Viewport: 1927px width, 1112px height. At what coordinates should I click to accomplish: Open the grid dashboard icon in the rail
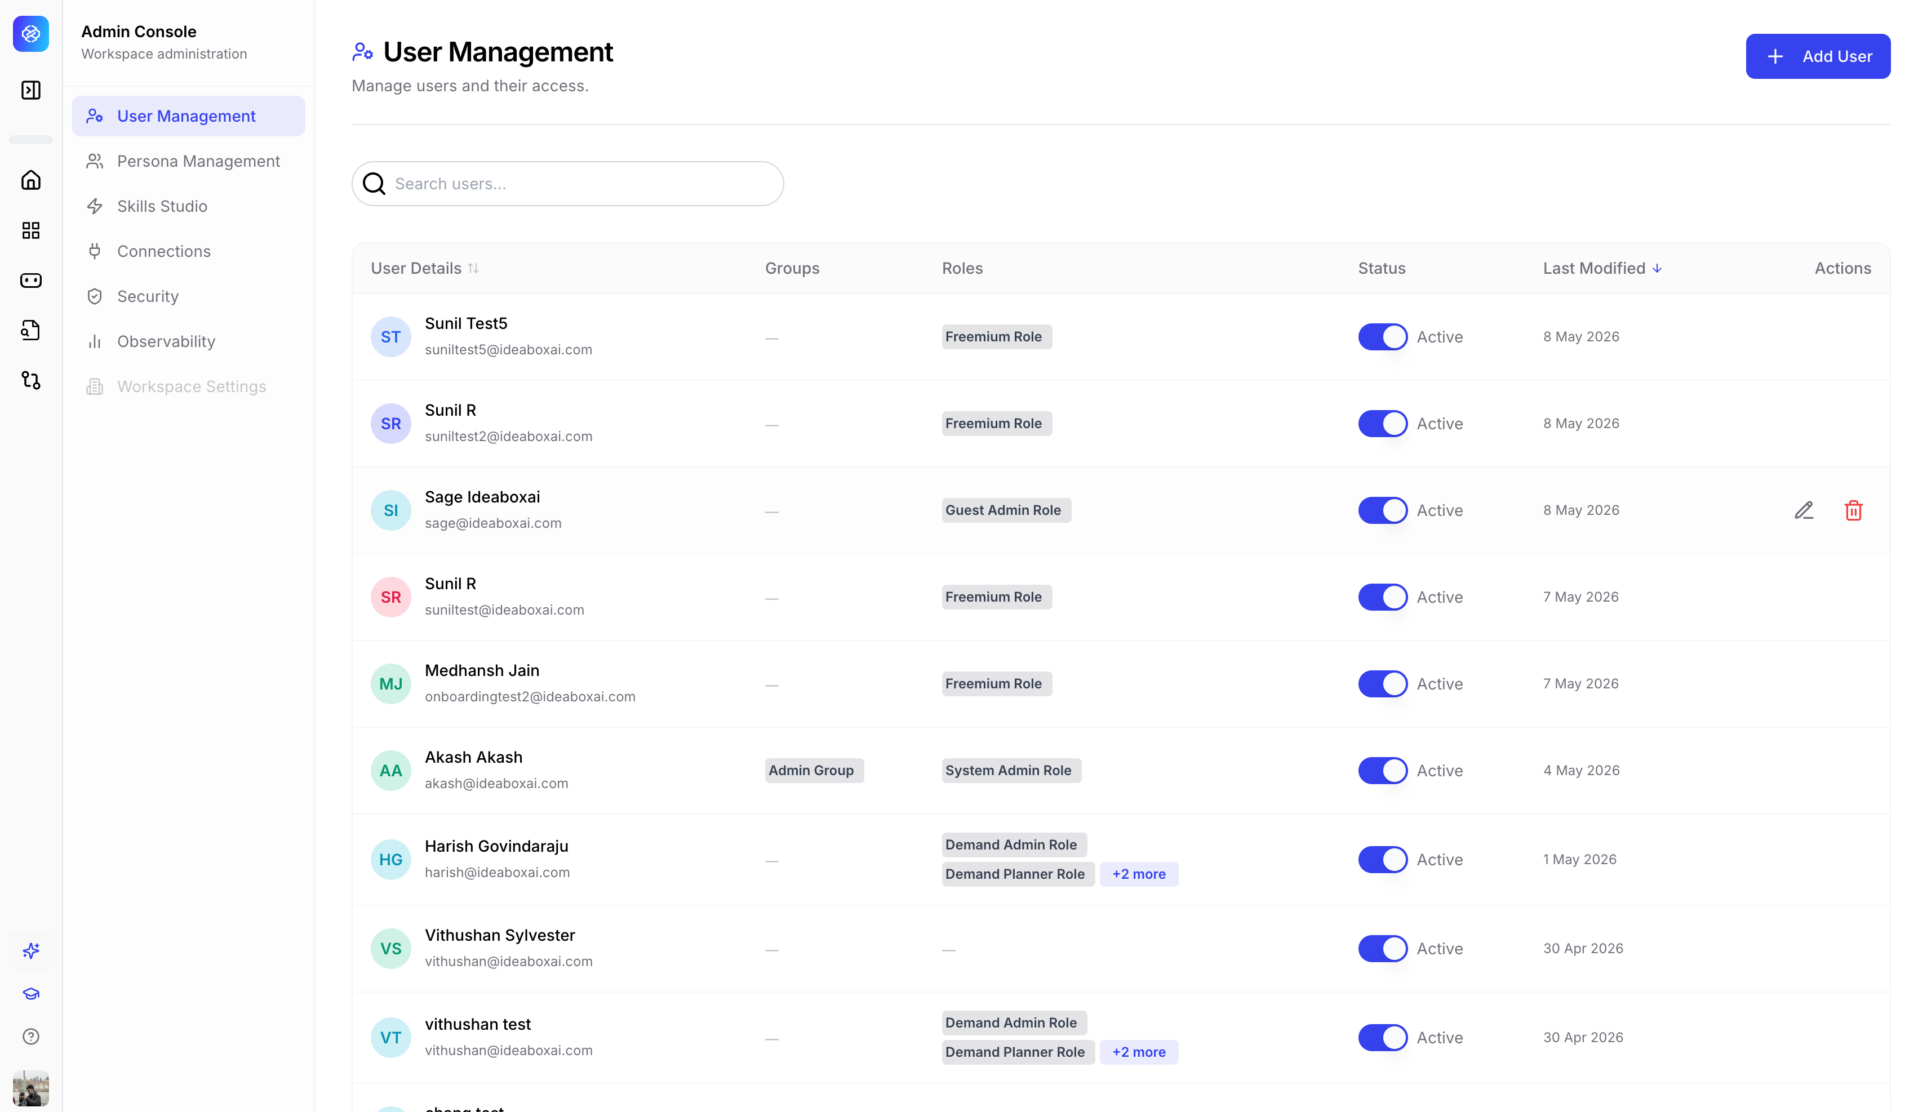[x=30, y=230]
